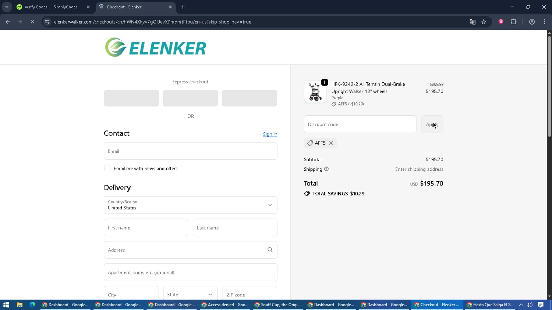Screen dimensions: 552x310
Task: Open File Explorer from taskbar
Action: [x=20, y=304]
